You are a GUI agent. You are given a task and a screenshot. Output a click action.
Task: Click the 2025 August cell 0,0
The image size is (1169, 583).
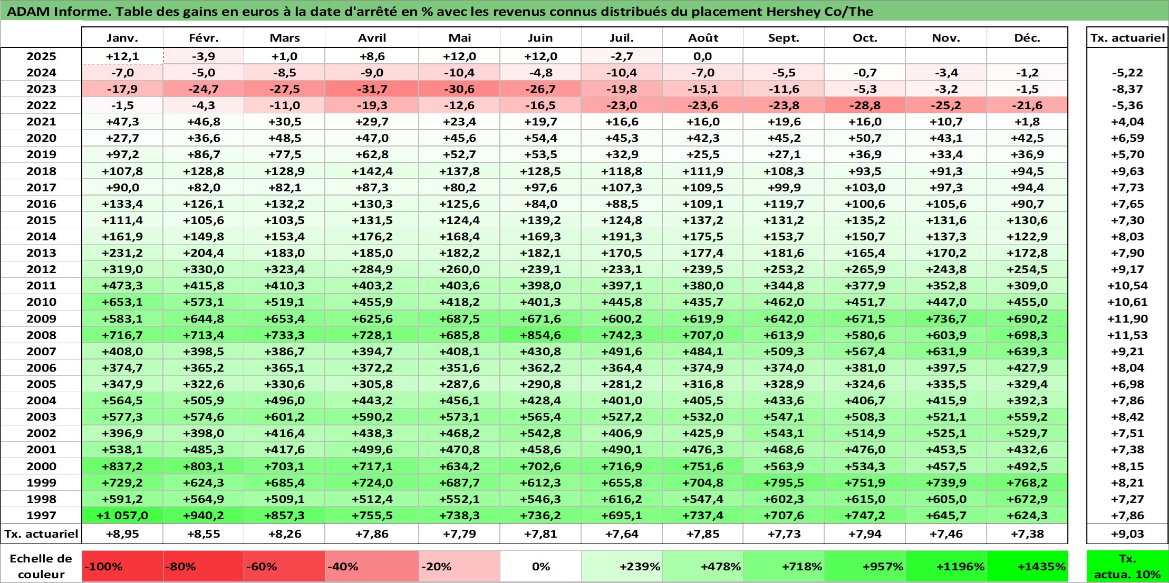tap(703, 56)
